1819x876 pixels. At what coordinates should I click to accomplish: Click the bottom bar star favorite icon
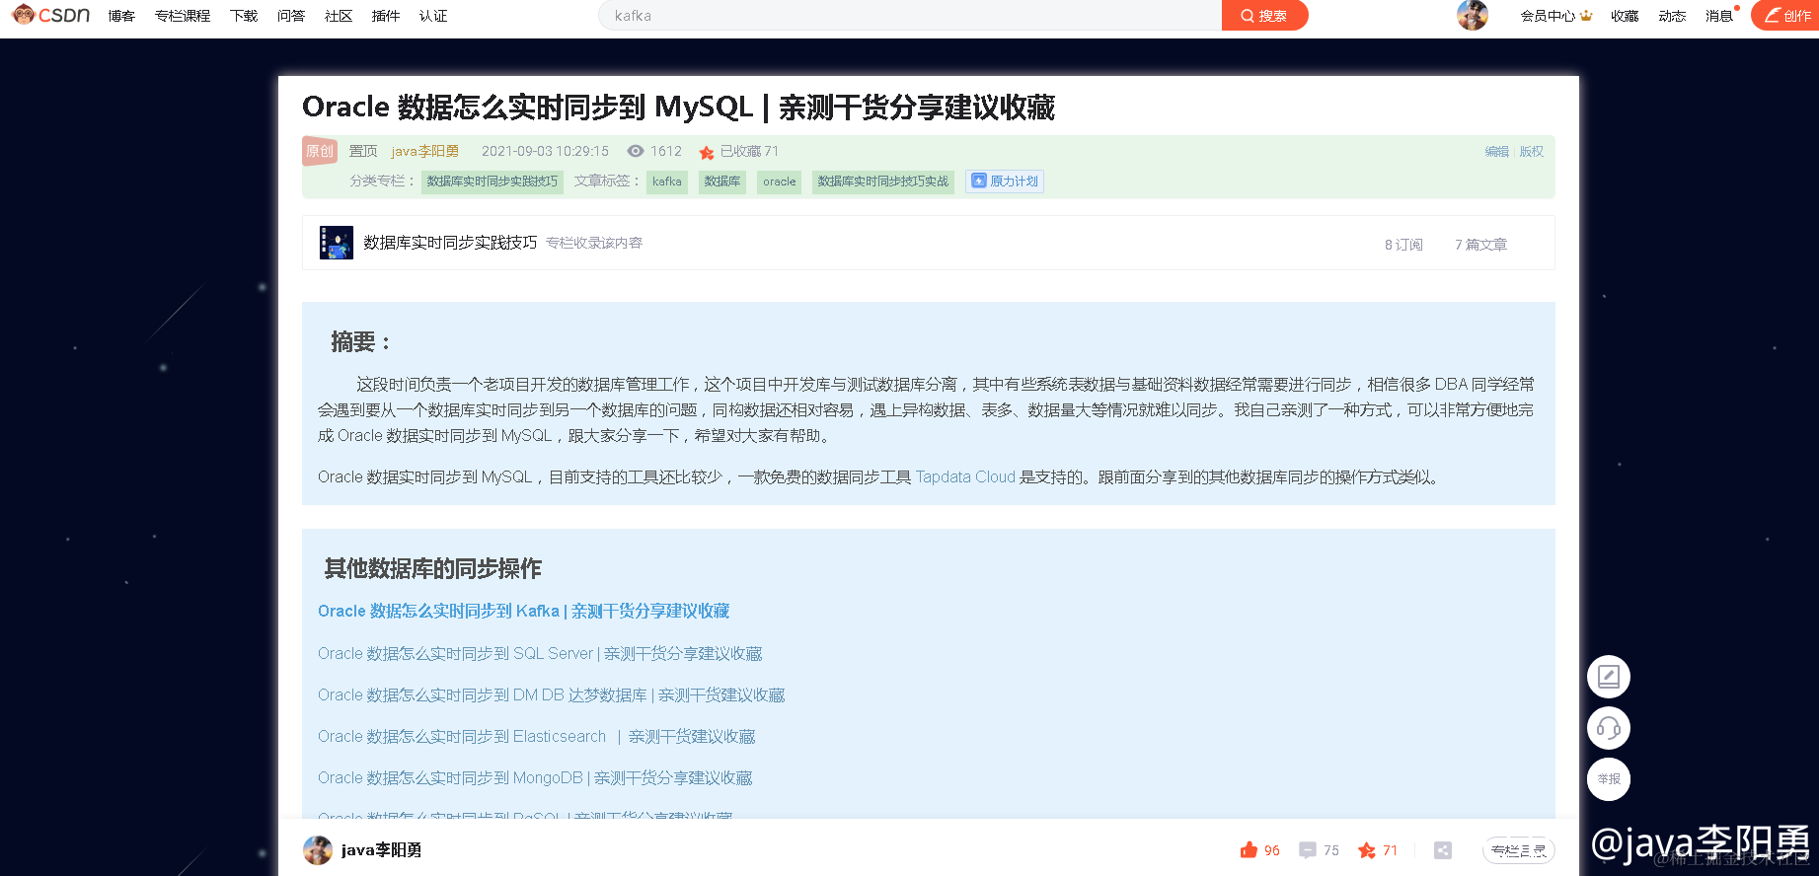[1367, 850]
